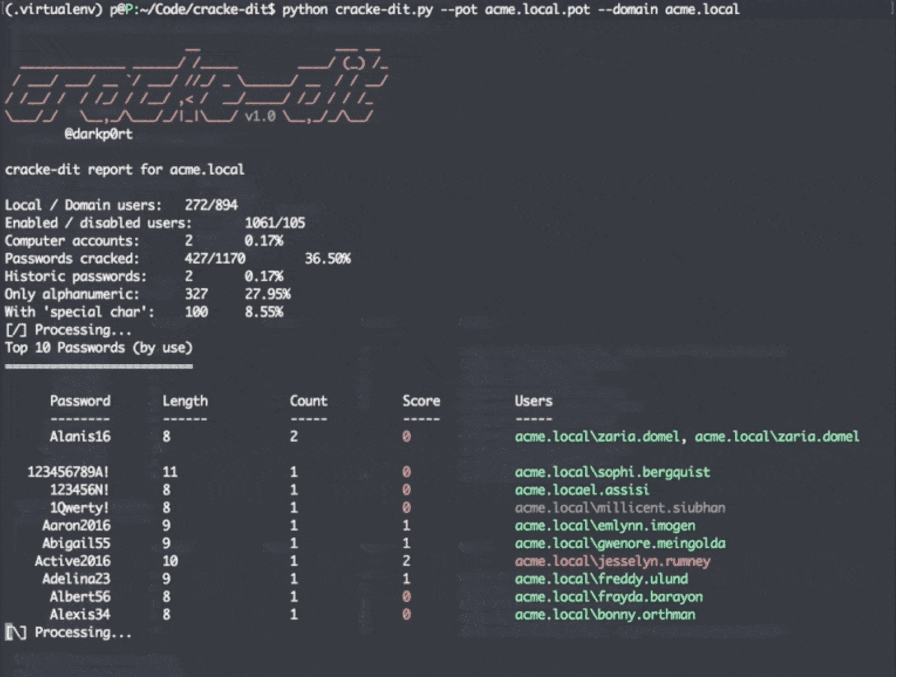Select the password 123456789A!
897x677 pixels.
pos(69,472)
